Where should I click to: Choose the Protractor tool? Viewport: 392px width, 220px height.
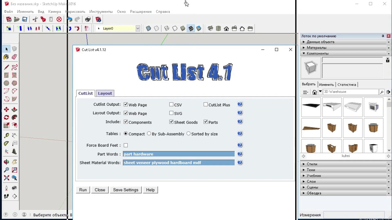click(6, 144)
